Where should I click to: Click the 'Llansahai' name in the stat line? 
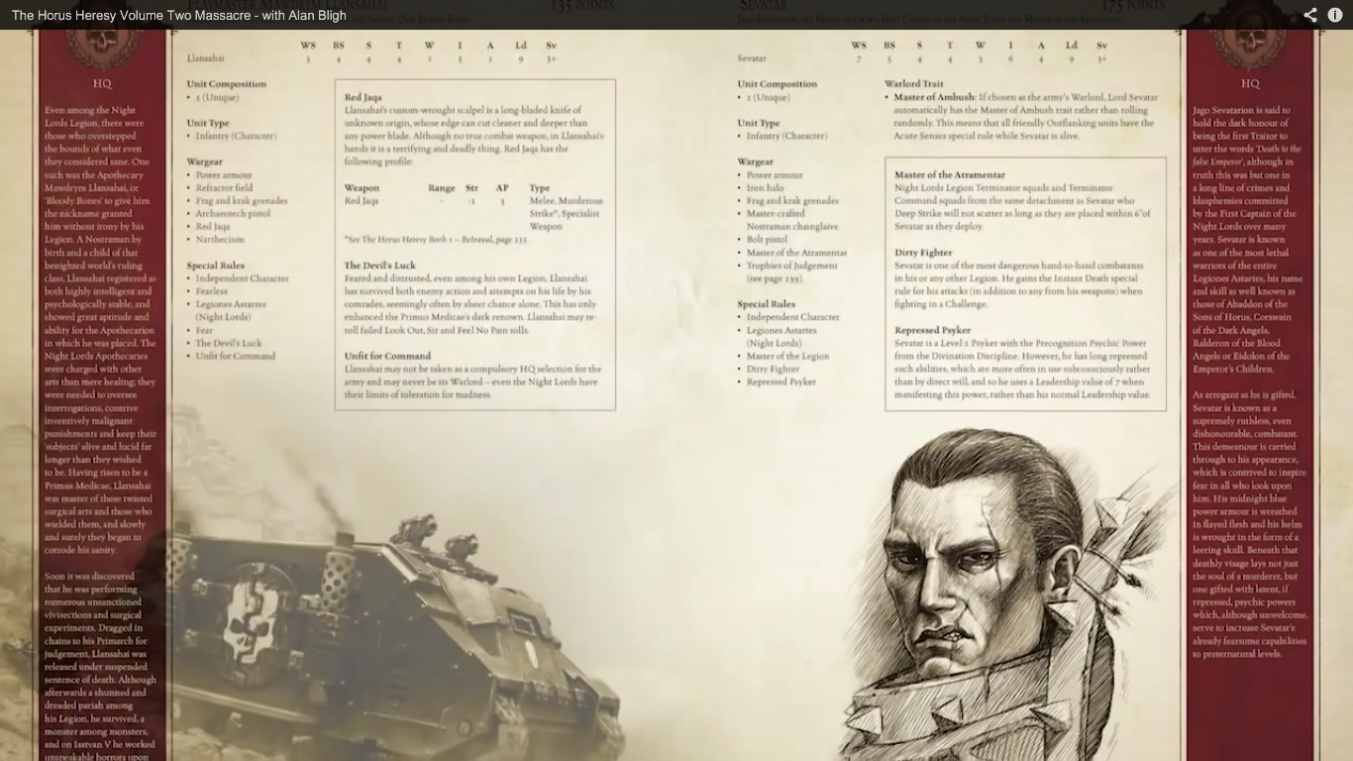coord(205,58)
